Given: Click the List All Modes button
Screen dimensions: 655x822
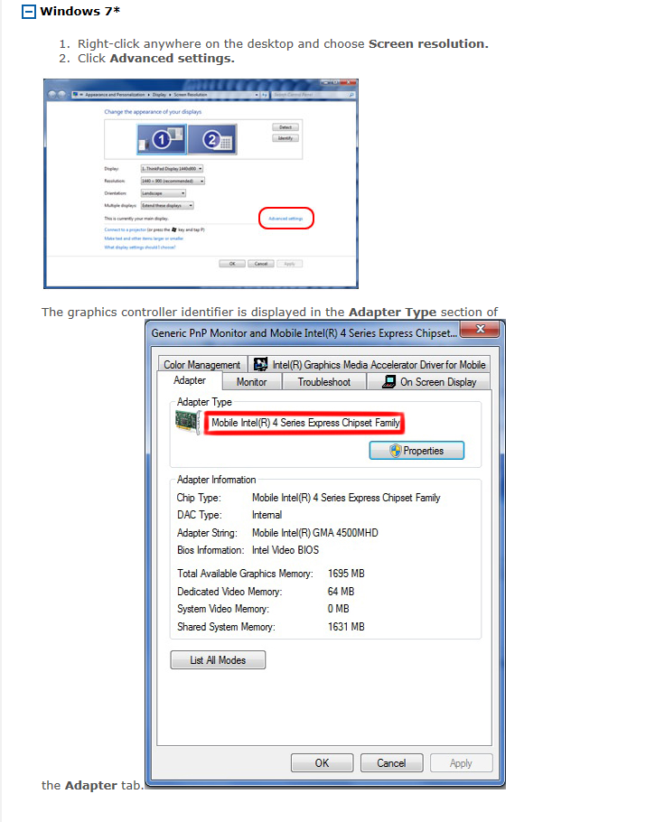Looking at the screenshot, I should (218, 660).
